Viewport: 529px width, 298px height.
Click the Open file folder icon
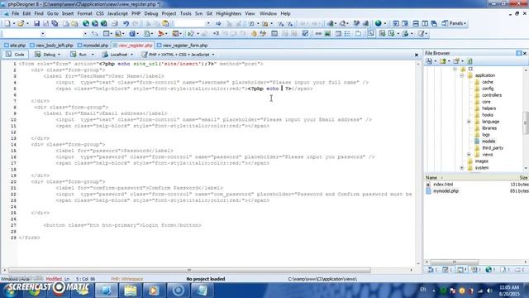click(21, 23)
